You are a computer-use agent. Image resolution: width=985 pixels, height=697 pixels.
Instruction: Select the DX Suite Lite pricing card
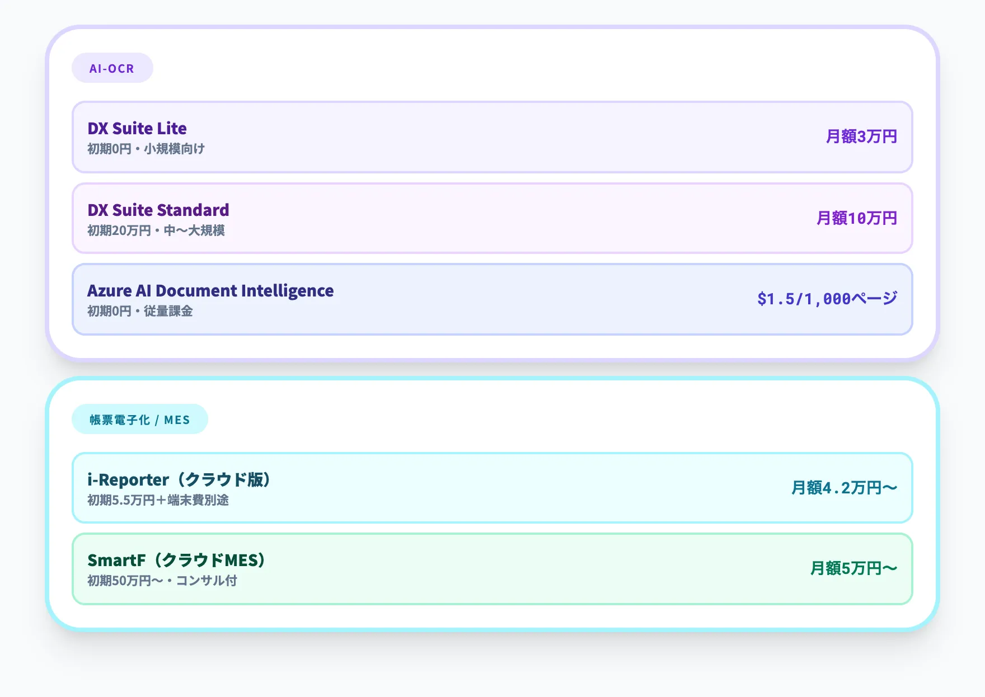pyautogui.click(x=492, y=137)
